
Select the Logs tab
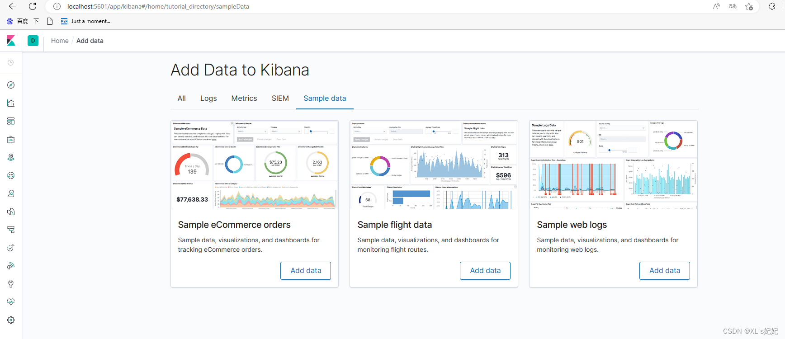click(x=208, y=98)
